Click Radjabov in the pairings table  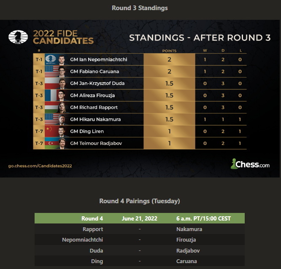coord(189,250)
